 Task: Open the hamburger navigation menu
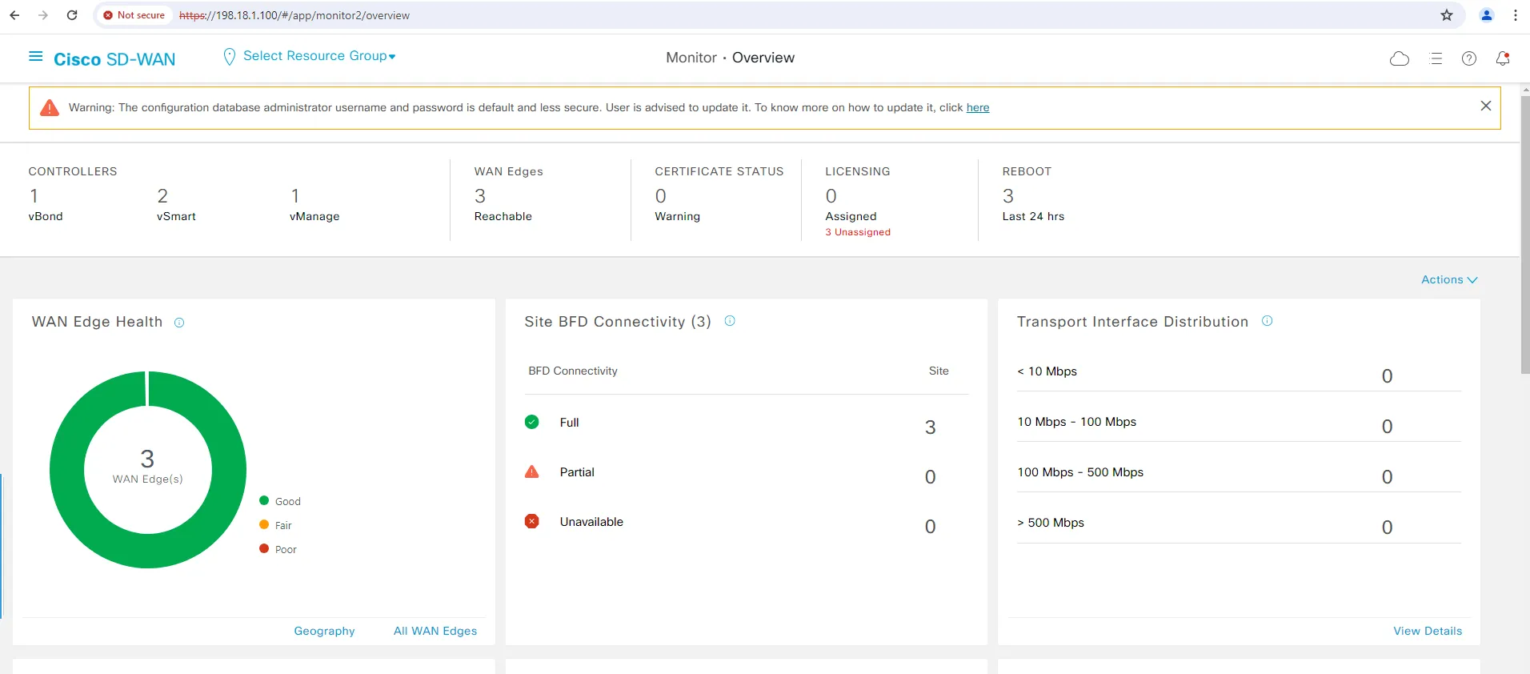tap(35, 57)
